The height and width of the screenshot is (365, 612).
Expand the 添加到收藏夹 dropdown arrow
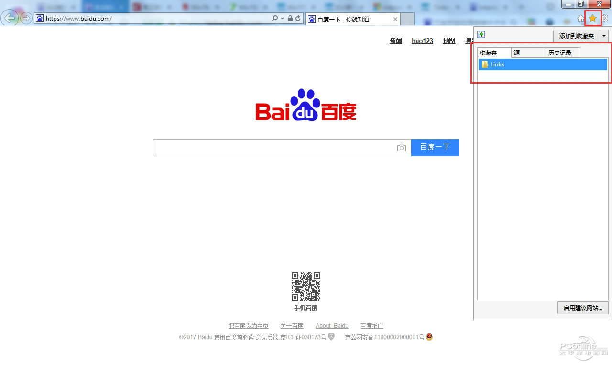click(x=604, y=36)
